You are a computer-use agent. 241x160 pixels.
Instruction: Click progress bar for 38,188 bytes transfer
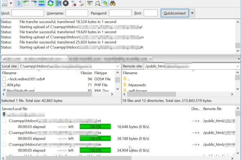click(95, 138)
